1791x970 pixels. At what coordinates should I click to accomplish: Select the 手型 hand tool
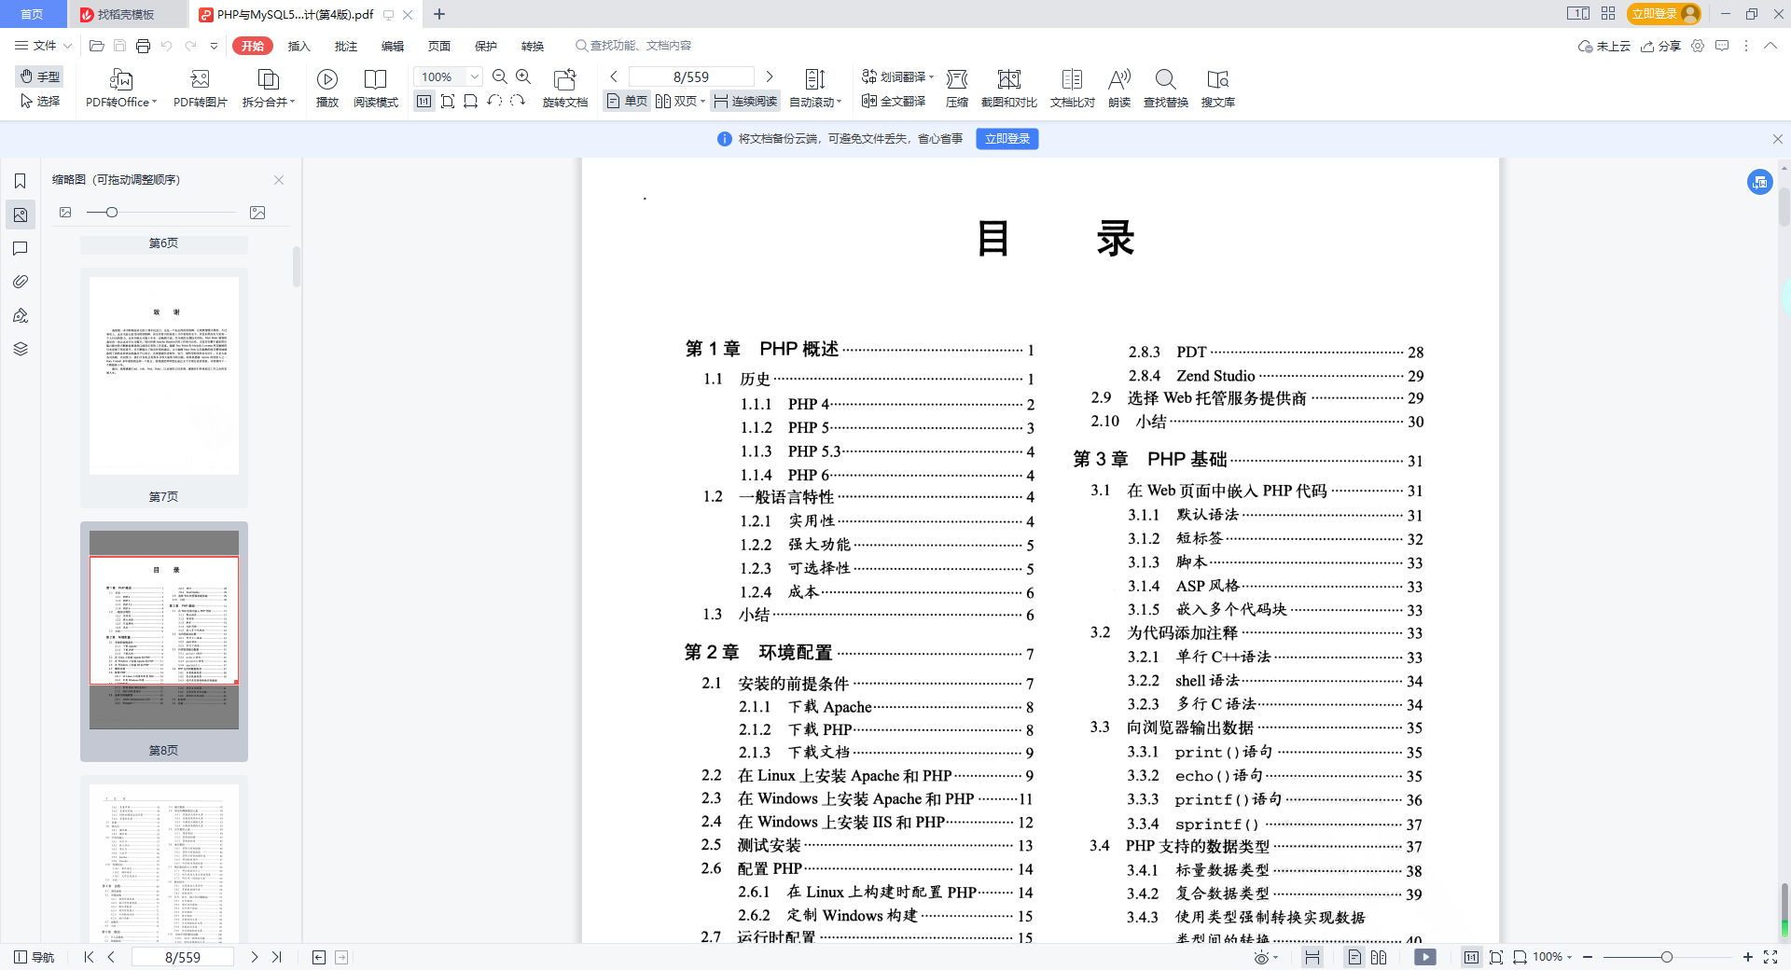click(x=40, y=76)
